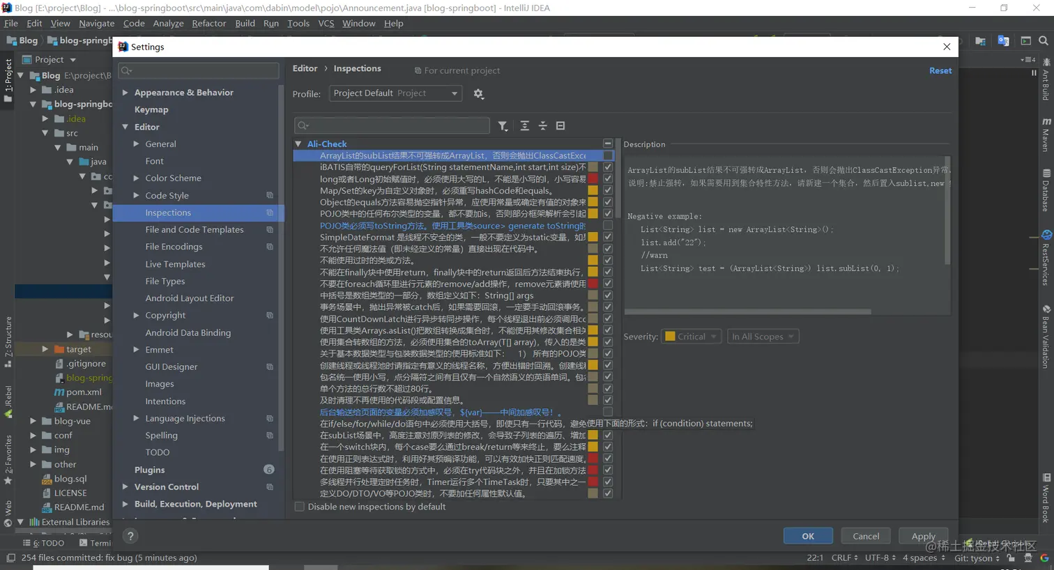
Task: Uncheck the Arrays.asList inspection checkbox
Action: pyautogui.click(x=608, y=330)
